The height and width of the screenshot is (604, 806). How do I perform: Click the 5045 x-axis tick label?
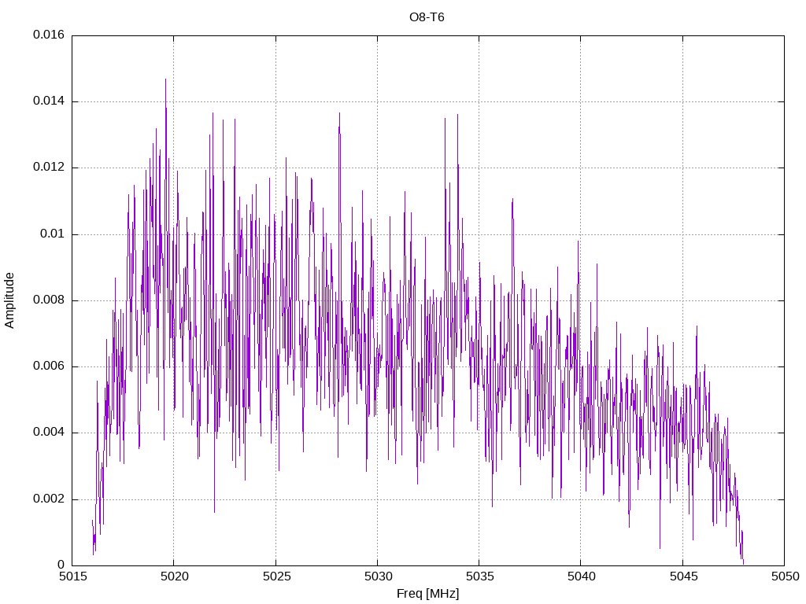coord(683,576)
